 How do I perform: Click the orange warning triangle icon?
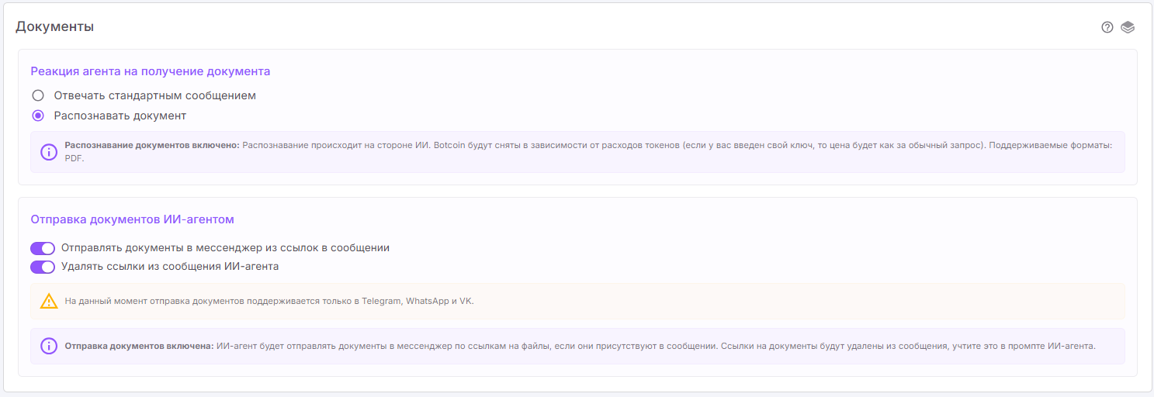[49, 301]
